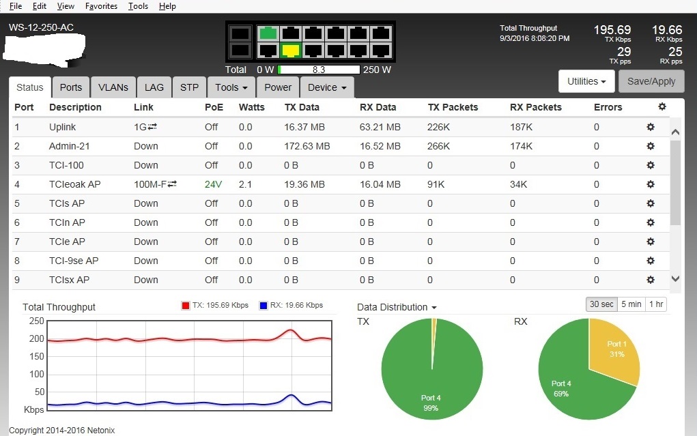Open the Favorites menu
This screenshot has width=697, height=436.
[101, 6]
